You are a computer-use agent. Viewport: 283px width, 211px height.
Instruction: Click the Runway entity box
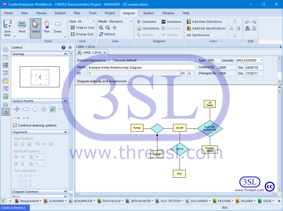point(137,128)
